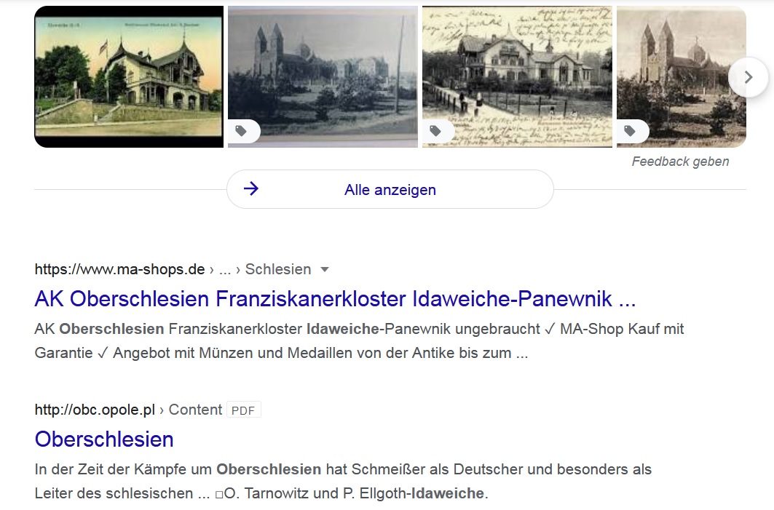Image resolution: width=774 pixels, height=510 pixels.
Task: Click the Schlesien breadcrumb text
Action: click(278, 269)
